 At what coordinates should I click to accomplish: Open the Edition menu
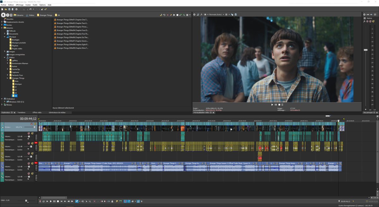click(11, 5)
